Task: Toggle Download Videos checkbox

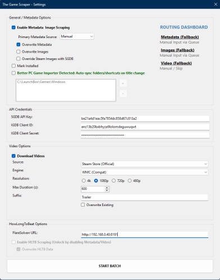Action: click(13, 156)
